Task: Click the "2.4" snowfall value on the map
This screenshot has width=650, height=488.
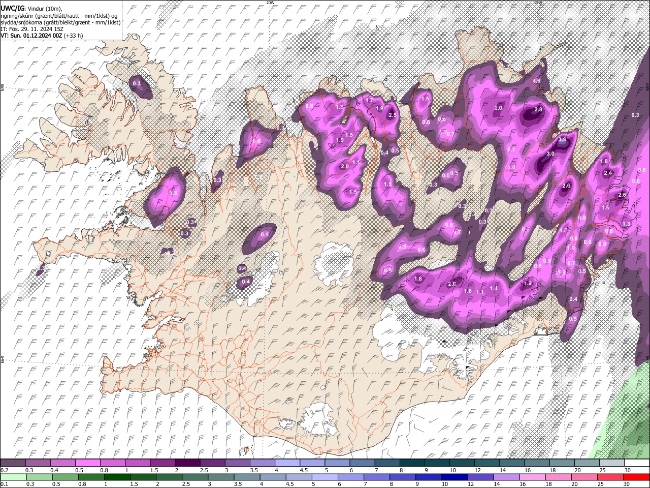Action: coord(608,173)
